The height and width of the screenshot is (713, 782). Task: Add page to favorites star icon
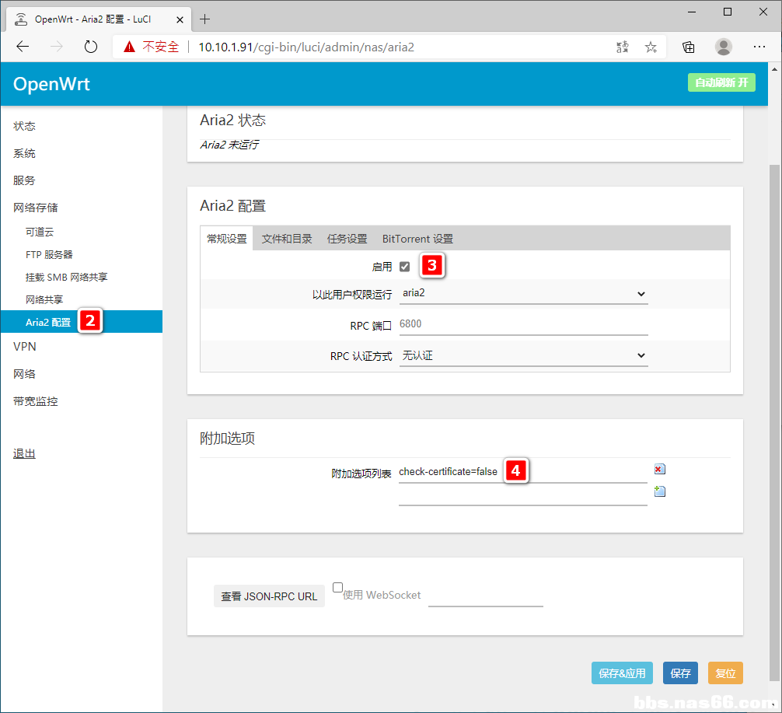coord(651,47)
